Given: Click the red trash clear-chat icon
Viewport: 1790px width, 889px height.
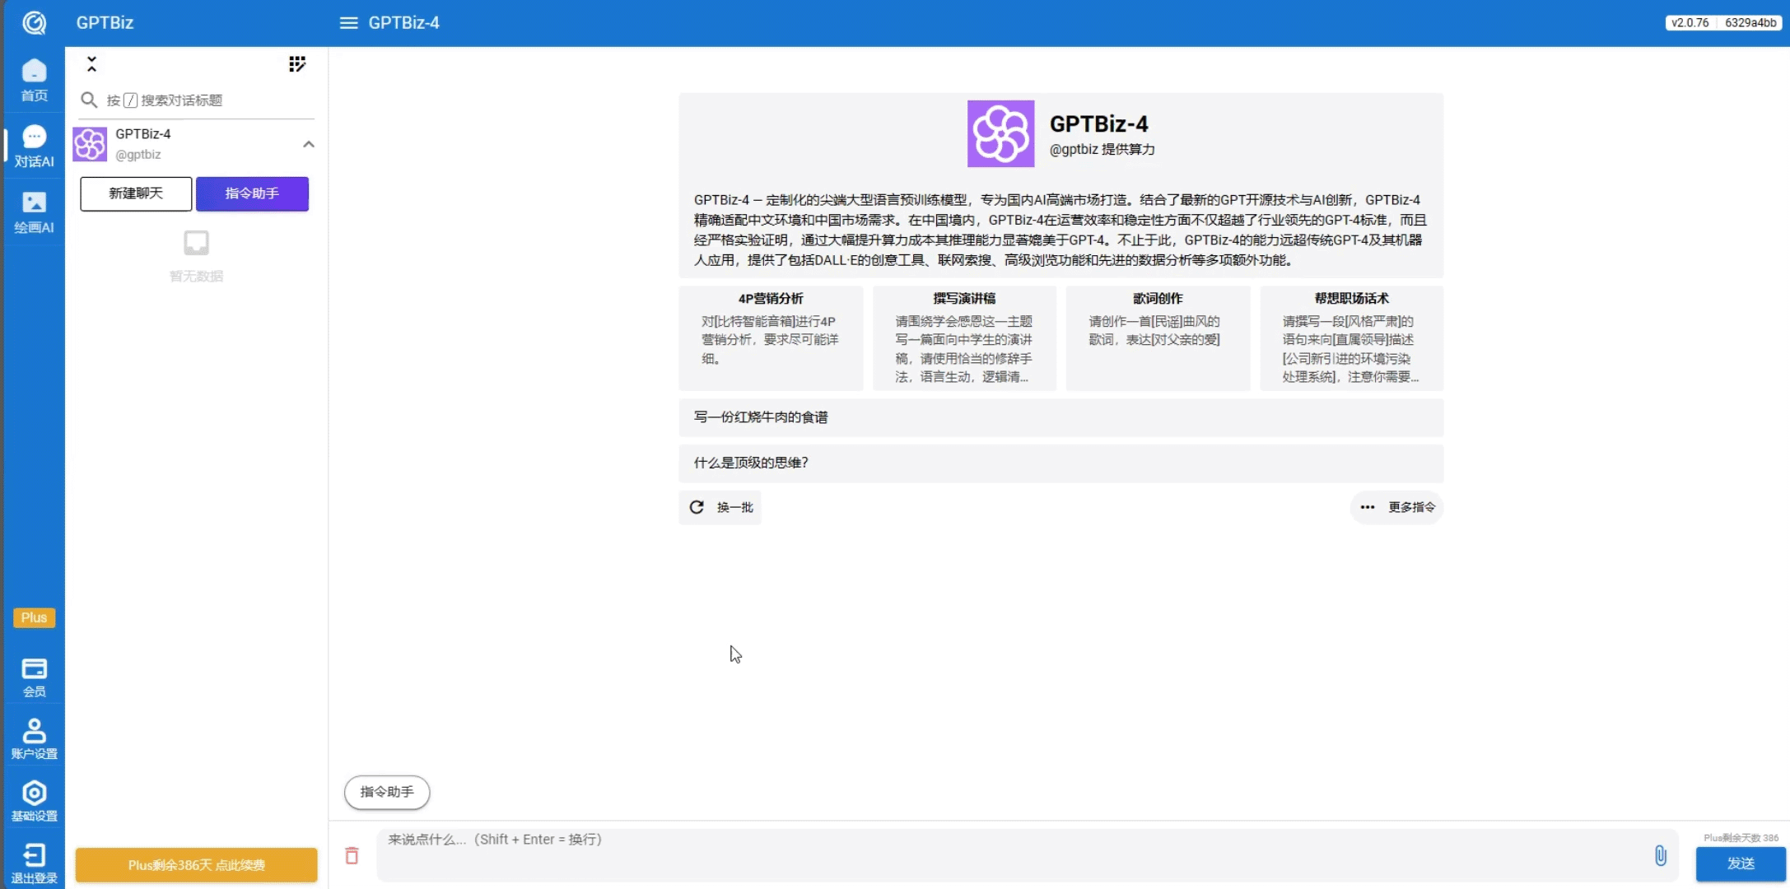Looking at the screenshot, I should (x=352, y=855).
